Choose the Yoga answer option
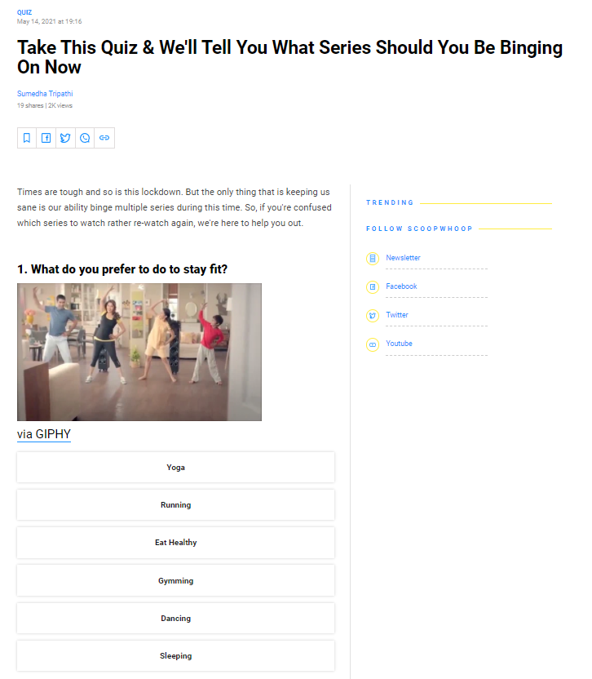 pyautogui.click(x=175, y=468)
